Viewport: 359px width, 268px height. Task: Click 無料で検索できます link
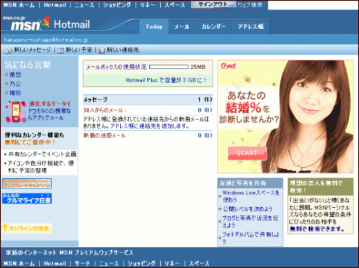click(x=317, y=229)
